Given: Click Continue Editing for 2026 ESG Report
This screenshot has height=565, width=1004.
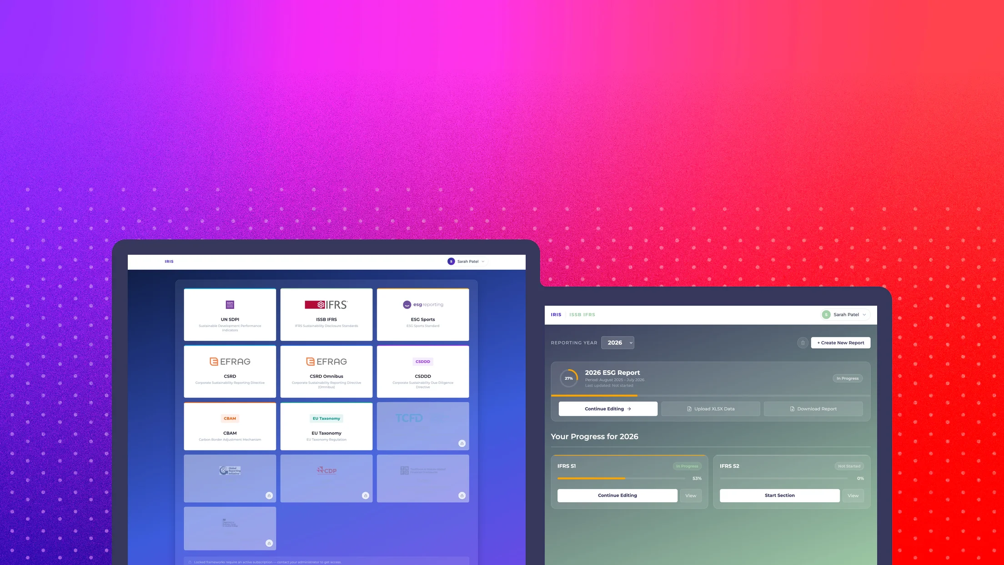Looking at the screenshot, I should tap(608, 409).
